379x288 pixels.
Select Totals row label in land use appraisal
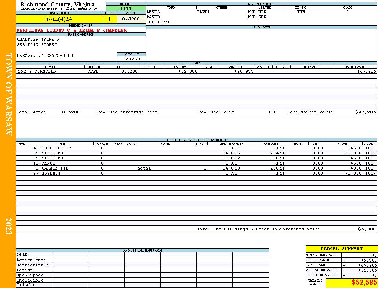coord(25,285)
